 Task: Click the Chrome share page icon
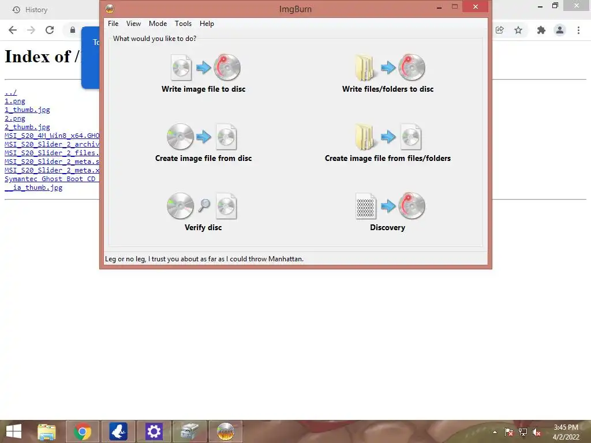(500, 30)
